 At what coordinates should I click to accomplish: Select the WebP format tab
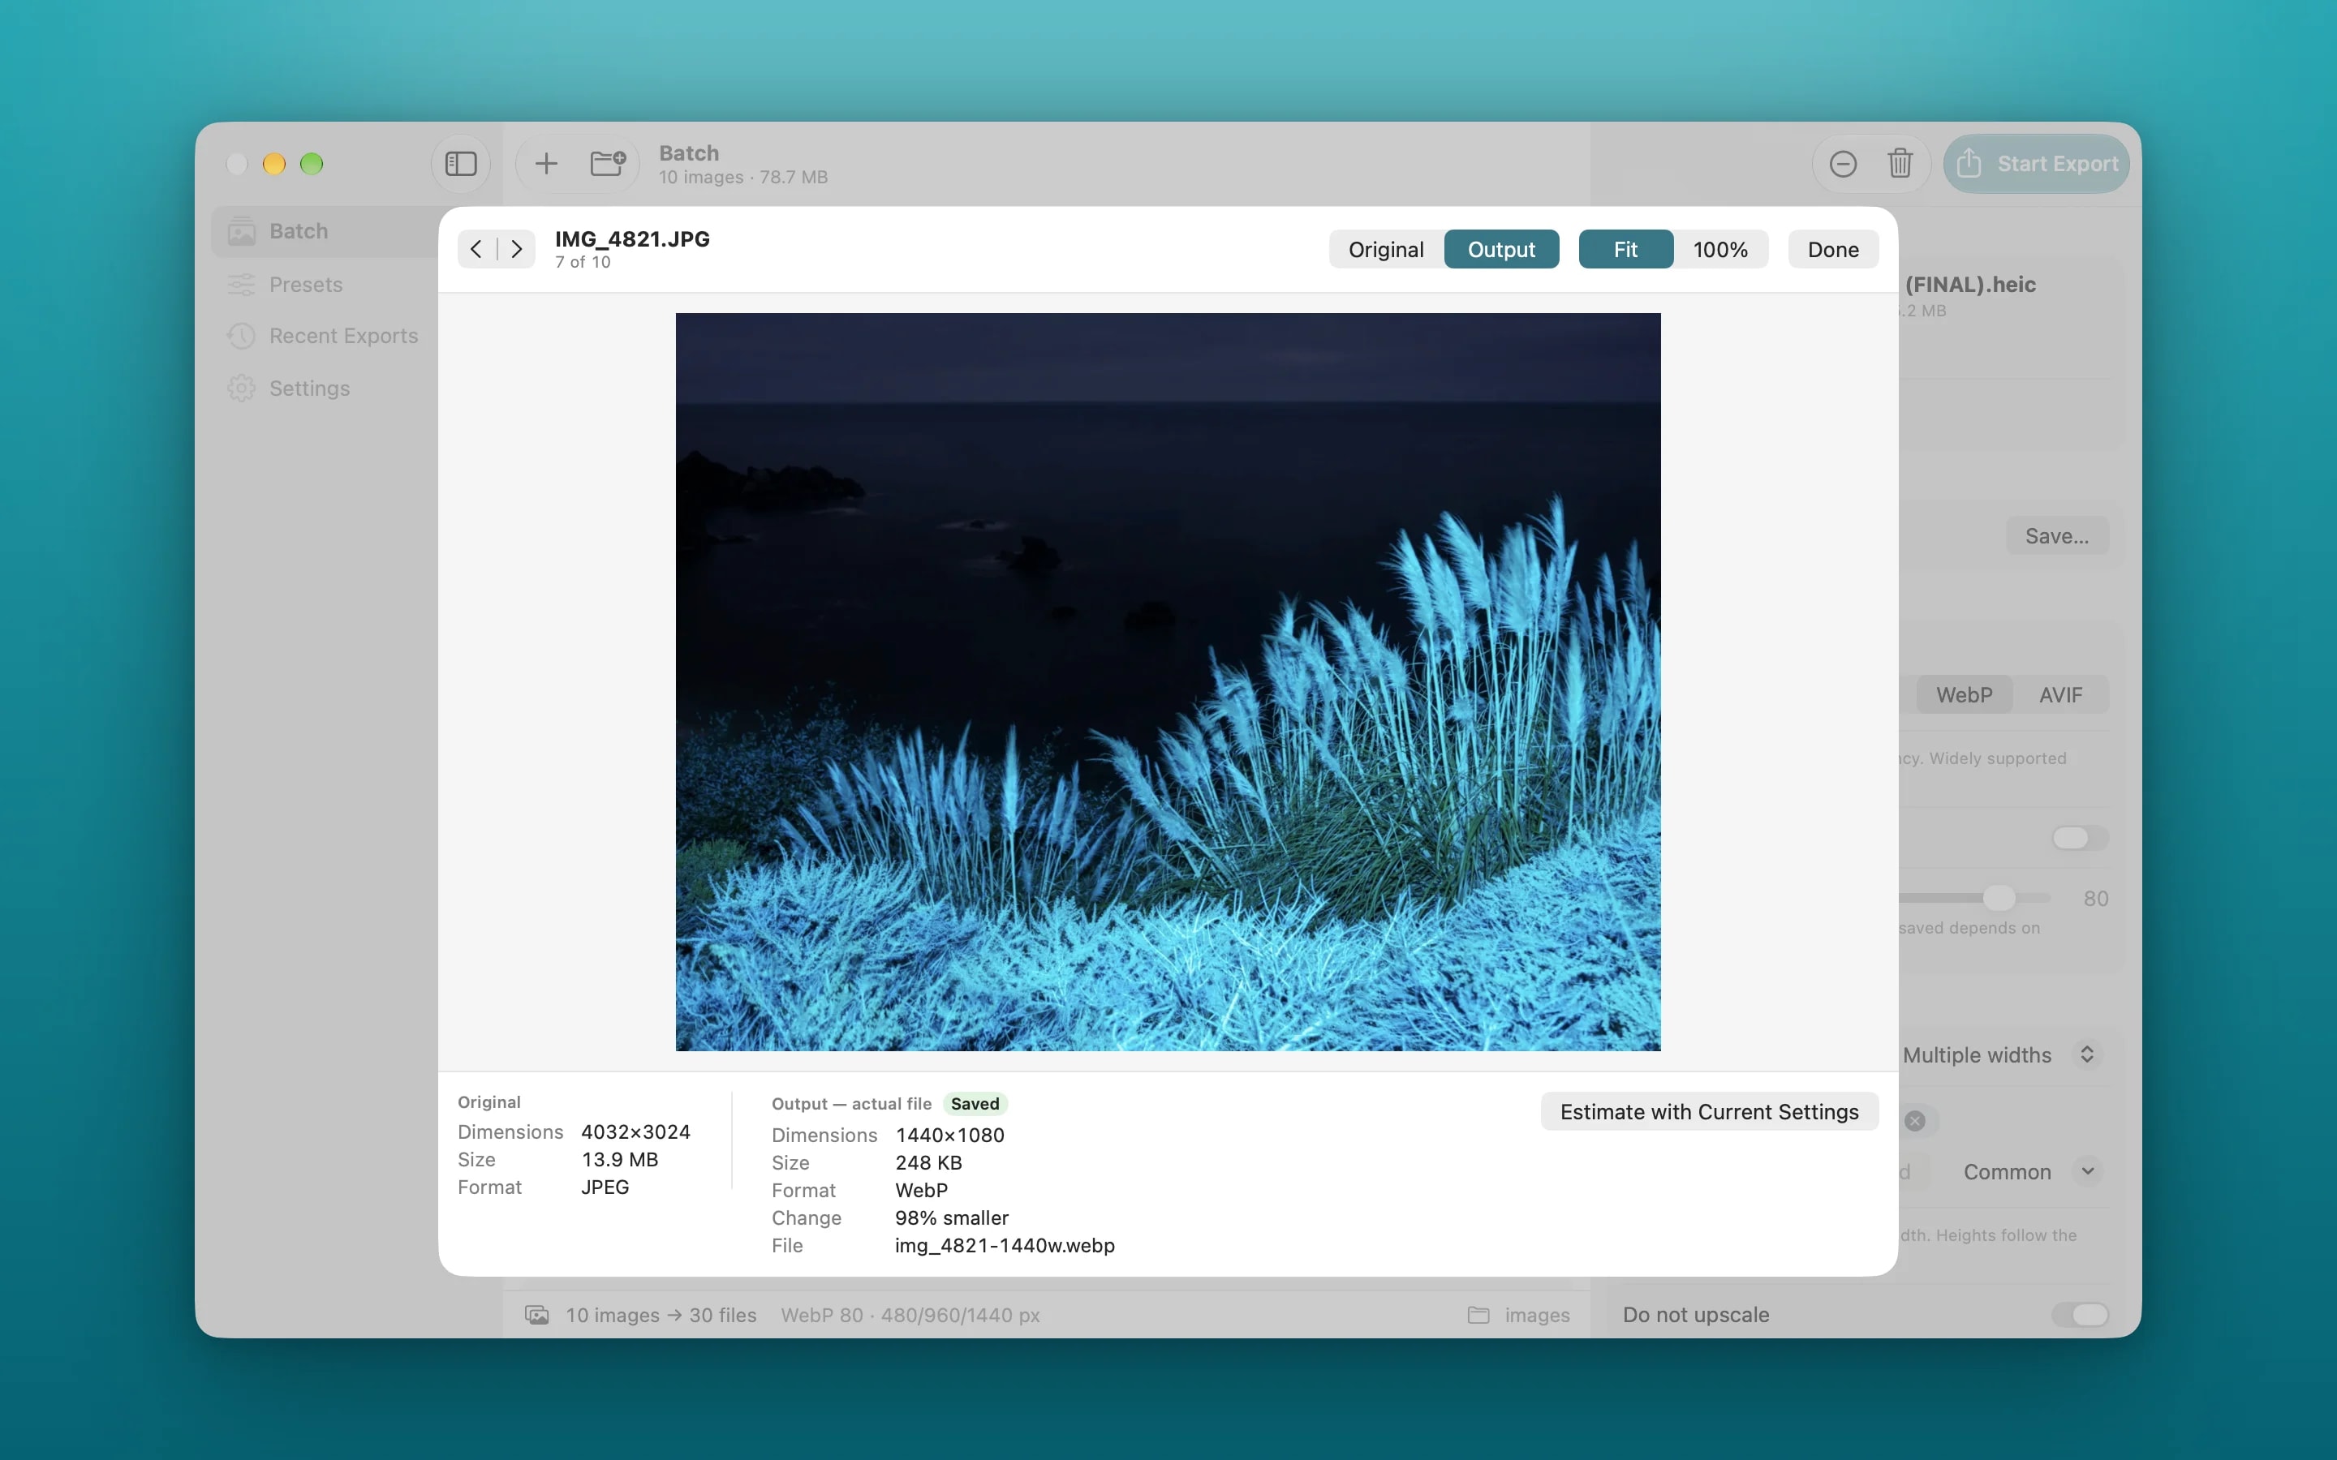(x=1963, y=695)
